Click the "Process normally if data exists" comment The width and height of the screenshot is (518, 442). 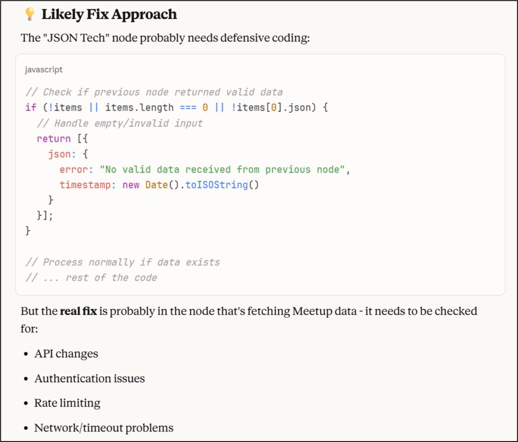click(x=123, y=262)
